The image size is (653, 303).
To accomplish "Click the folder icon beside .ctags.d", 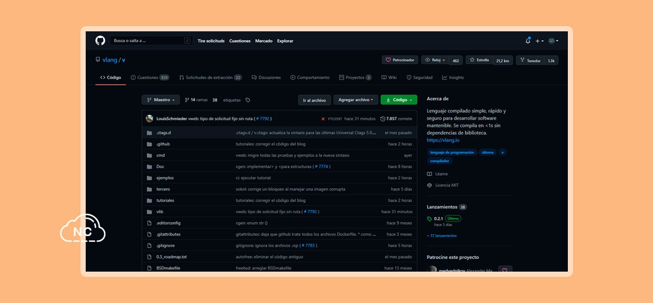I will tap(149, 133).
